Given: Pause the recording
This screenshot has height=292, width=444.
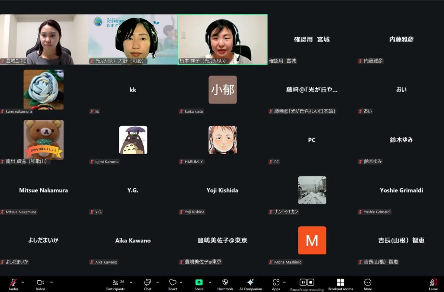Looking at the screenshot, I should 303,282.
